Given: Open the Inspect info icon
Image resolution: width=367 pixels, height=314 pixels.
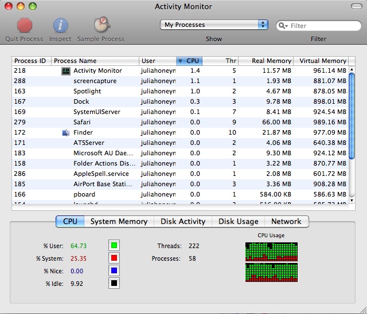Looking at the screenshot, I should tap(60, 25).
